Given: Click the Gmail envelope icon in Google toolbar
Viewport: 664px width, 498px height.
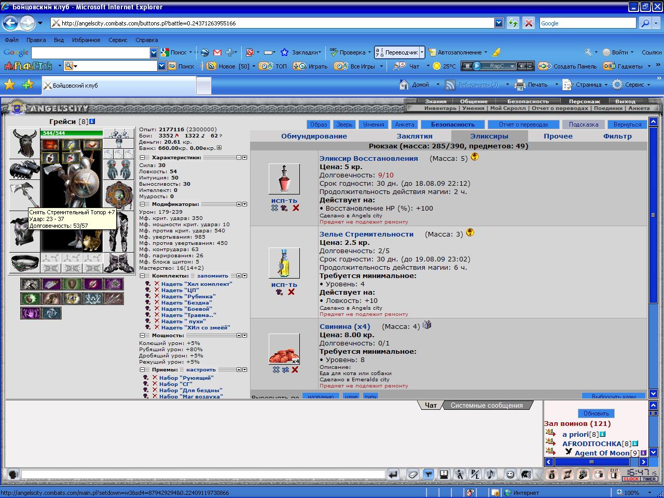Looking at the screenshot, I should coord(217,52).
